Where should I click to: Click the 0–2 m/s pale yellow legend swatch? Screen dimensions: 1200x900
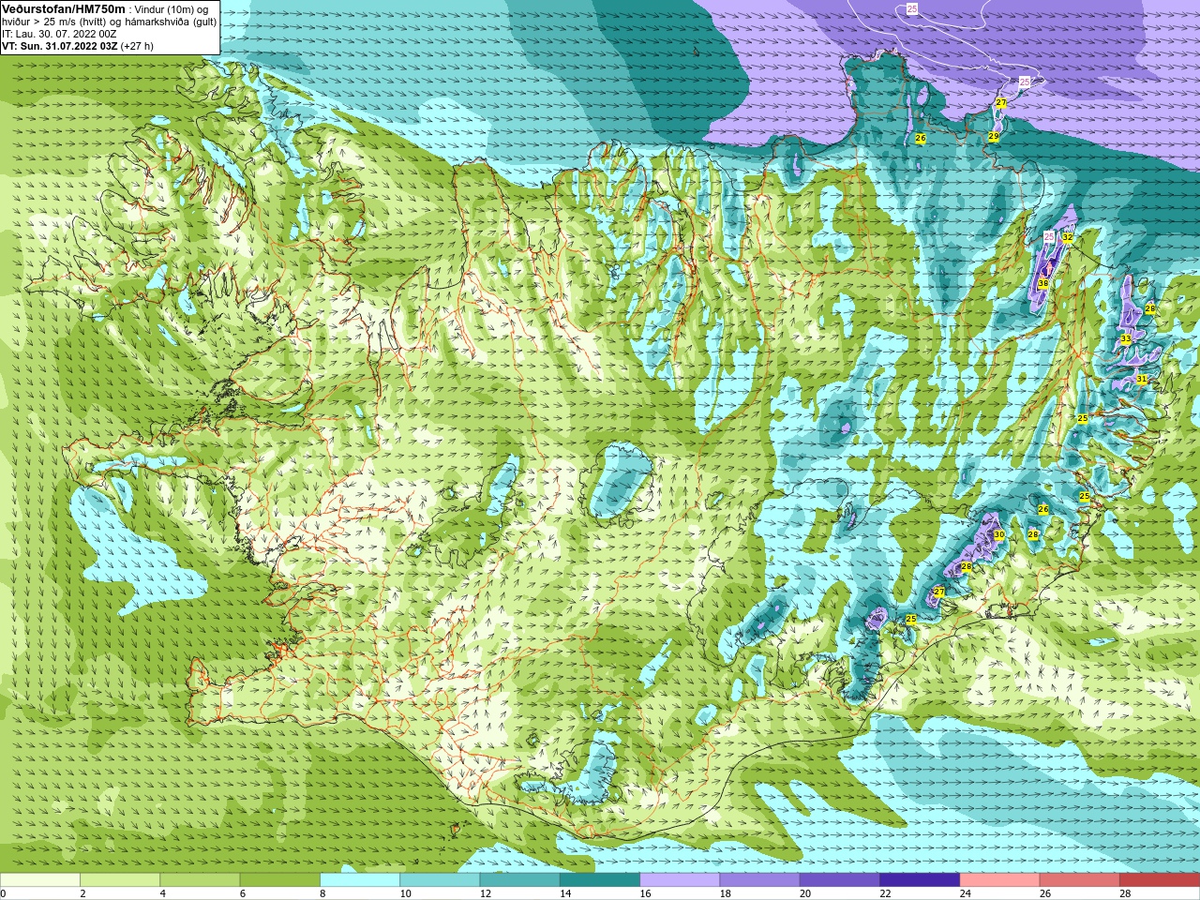click(x=40, y=880)
